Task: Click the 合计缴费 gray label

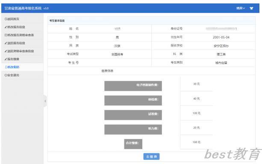Action: coord(133,144)
